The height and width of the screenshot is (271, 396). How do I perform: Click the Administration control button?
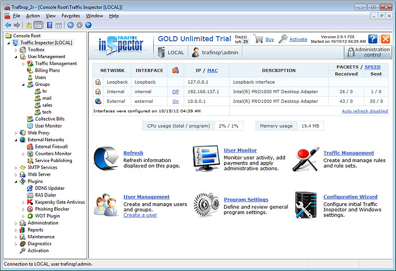coord(367,53)
